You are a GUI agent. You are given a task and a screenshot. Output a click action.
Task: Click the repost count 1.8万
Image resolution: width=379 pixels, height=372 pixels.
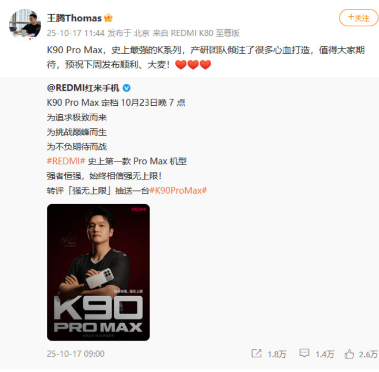pyautogui.click(x=277, y=354)
